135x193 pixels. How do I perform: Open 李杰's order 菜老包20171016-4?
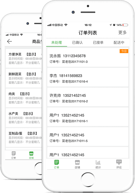click(88, 77)
